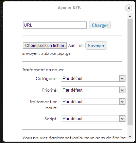
Task: Click the scrollbar down arrow
Action: [x=130, y=136]
